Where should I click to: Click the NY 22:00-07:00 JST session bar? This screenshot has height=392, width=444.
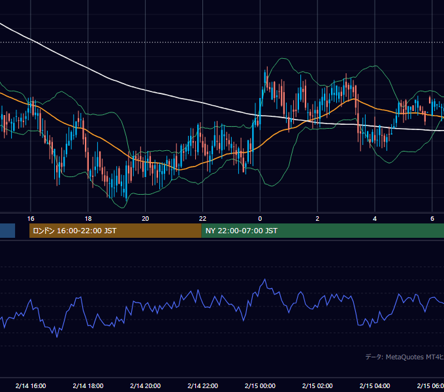(323, 231)
